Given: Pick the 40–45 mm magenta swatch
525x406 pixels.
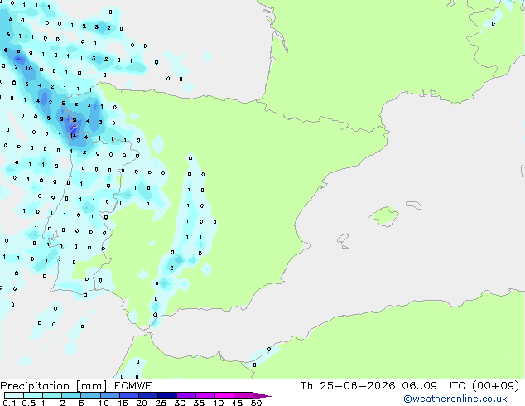Looking at the screenshot, I should pos(224,395).
